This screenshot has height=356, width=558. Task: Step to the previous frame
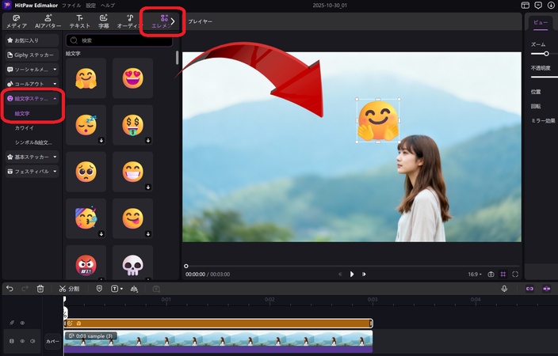pos(340,274)
